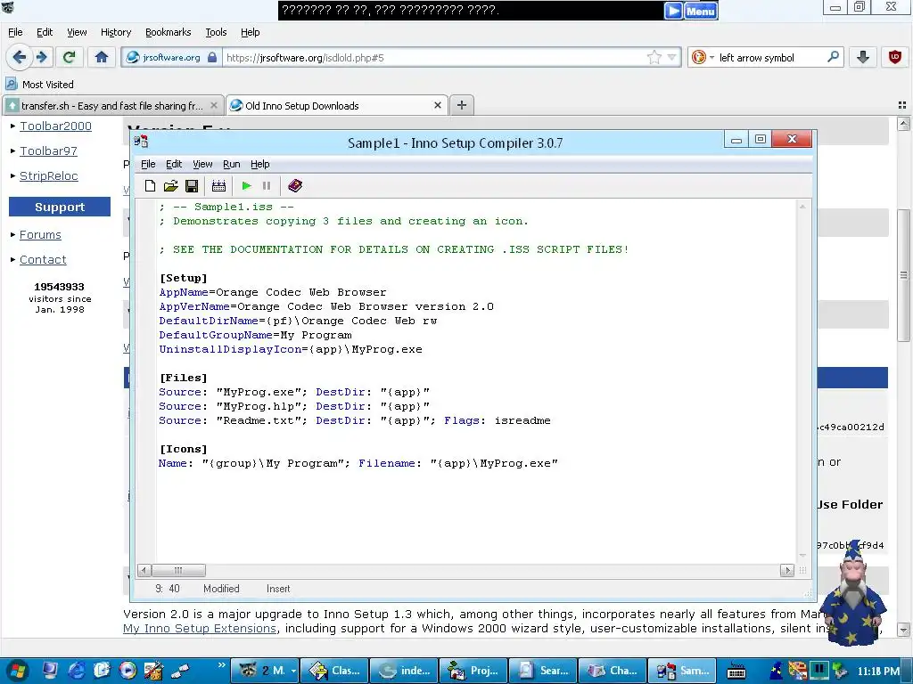Screen dimensions: 913x684
Task: Reload the page with the refresh icon
Action: coord(70,57)
